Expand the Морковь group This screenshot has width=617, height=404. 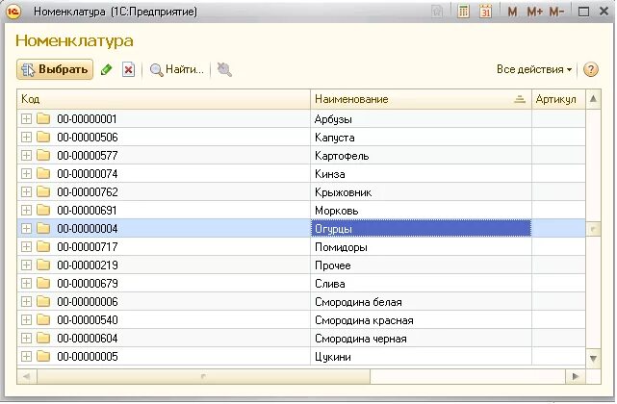click(26, 210)
